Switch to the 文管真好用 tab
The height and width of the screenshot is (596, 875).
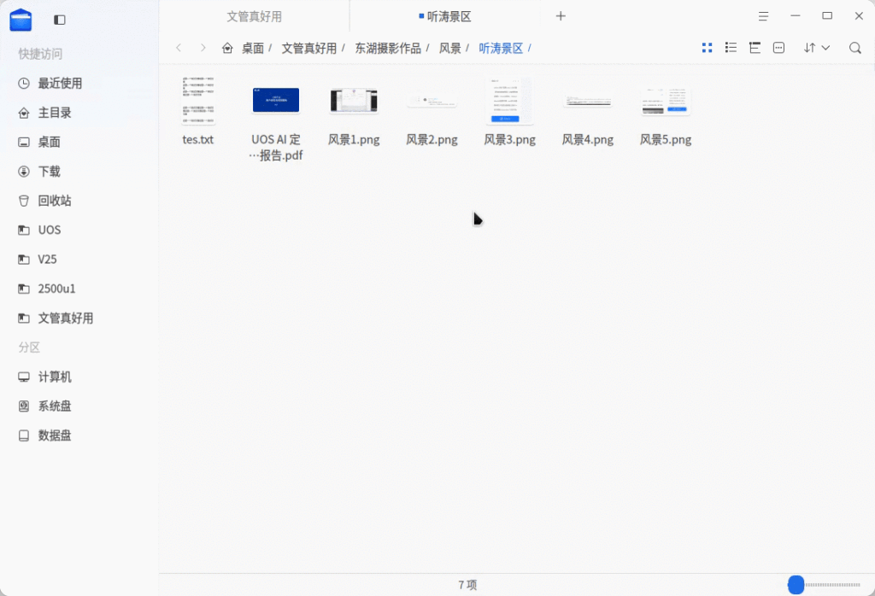point(254,16)
